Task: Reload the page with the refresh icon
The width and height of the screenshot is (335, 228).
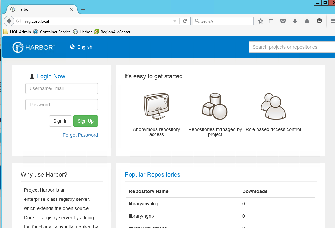Action: click(185, 21)
